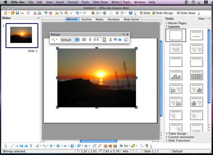Select the Ellipse drawing tool
Viewport: 213px width, 155px height.
pyautogui.click(x=26, y=146)
